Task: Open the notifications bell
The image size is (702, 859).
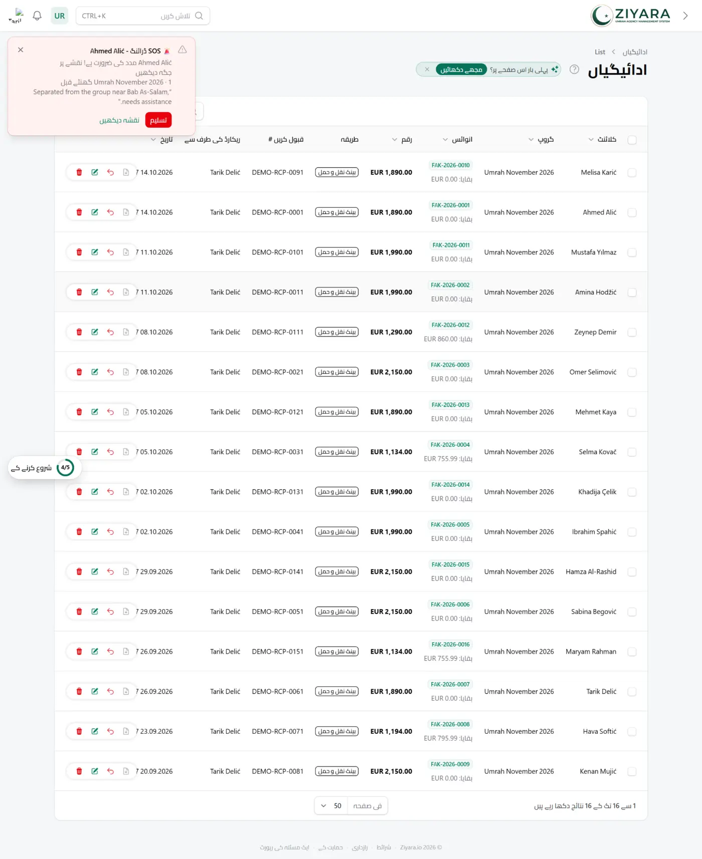Action: 37,16
